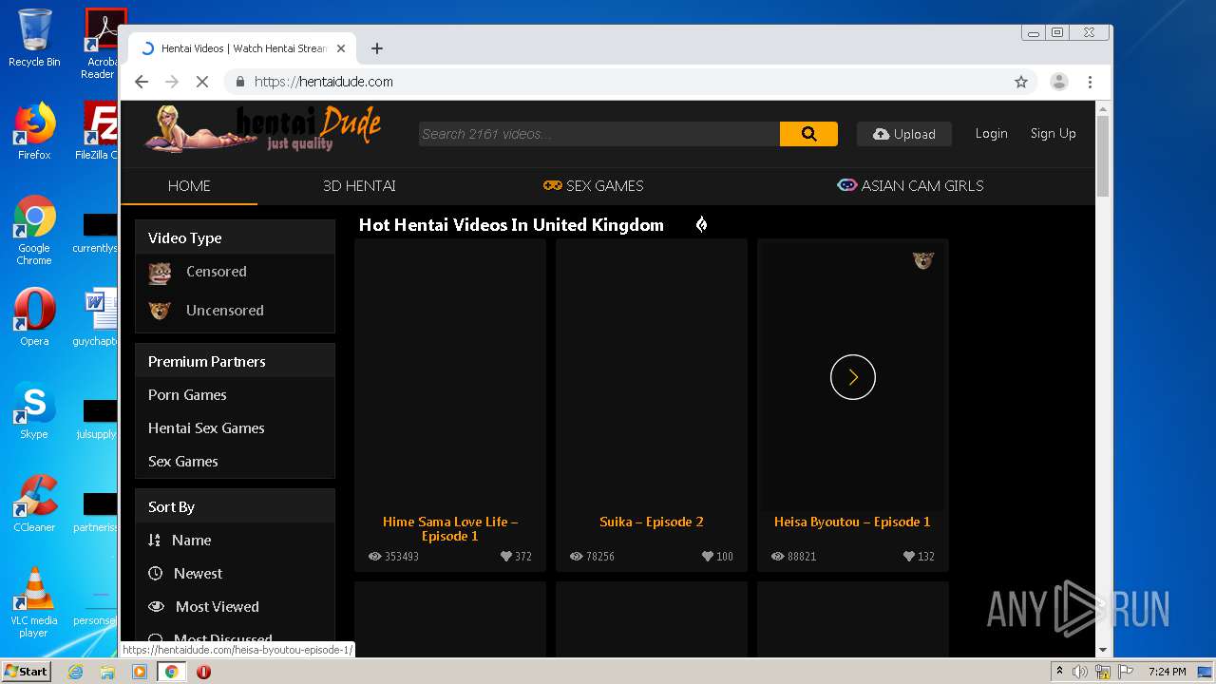Open Suika Episode 2 title link
This screenshot has width=1216, height=684.
pyautogui.click(x=651, y=522)
